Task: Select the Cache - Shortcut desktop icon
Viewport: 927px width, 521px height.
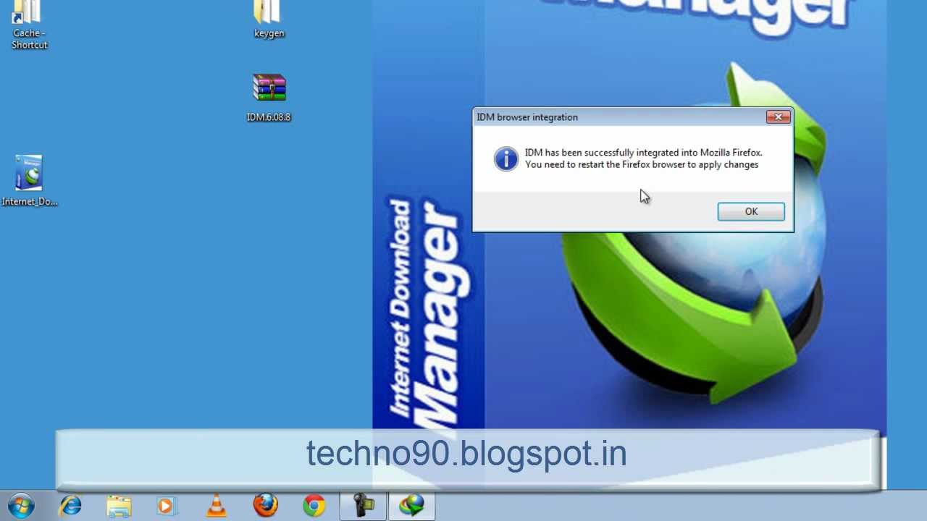Action: [x=30, y=25]
